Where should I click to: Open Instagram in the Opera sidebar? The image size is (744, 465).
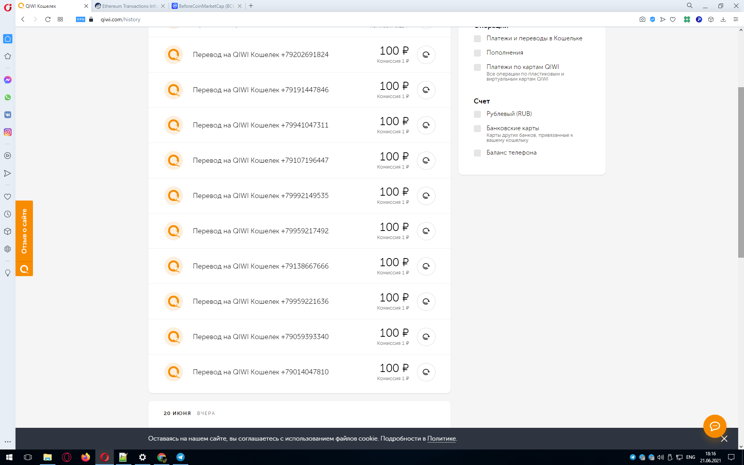tap(8, 132)
